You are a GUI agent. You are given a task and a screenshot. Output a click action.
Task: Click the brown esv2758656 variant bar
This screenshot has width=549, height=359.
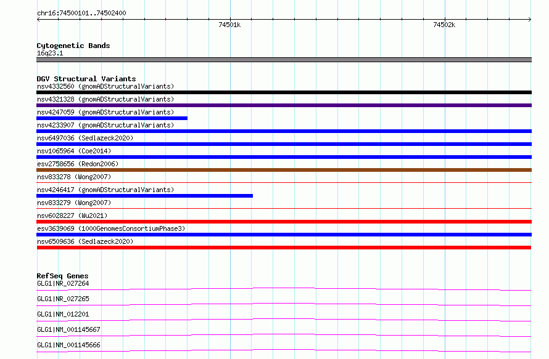pos(284,170)
